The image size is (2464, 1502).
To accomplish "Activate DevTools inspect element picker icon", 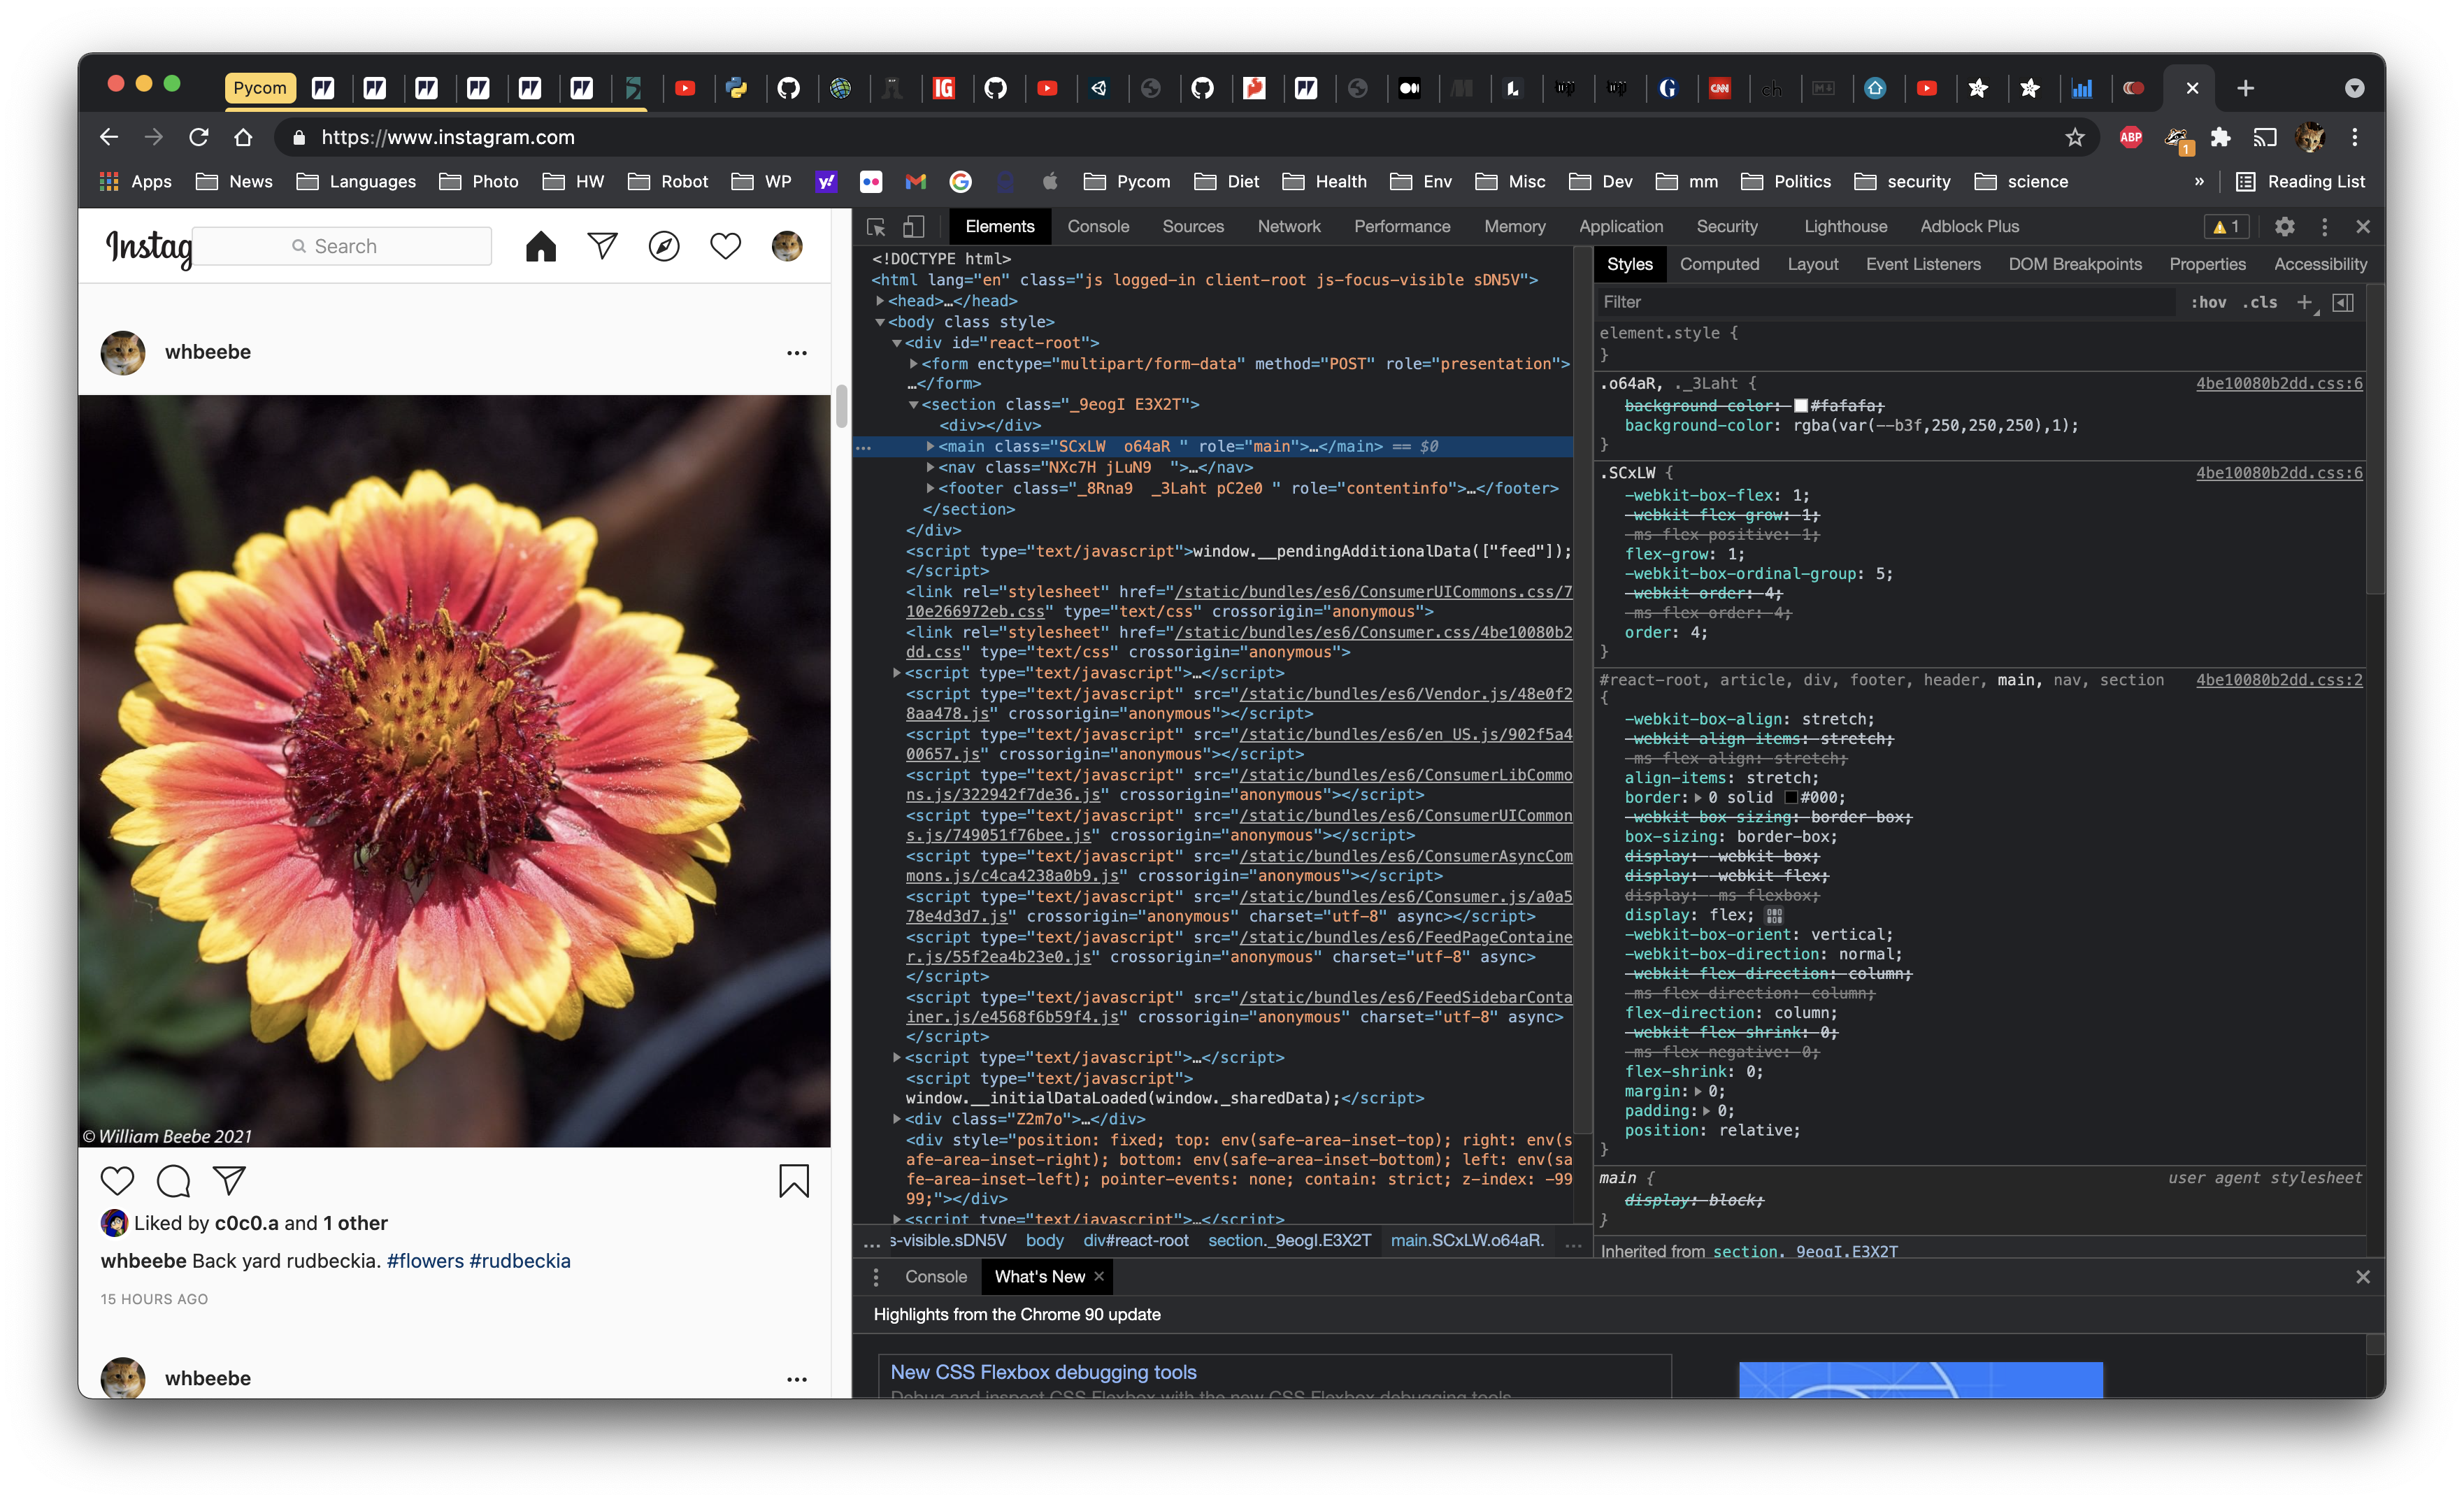I will pos(876,227).
